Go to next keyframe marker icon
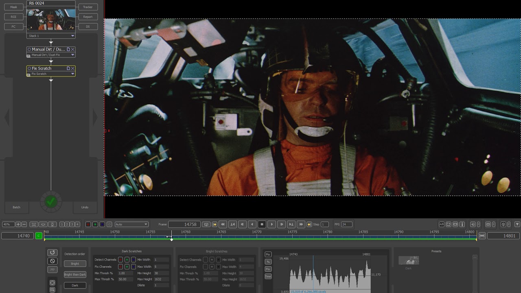 pos(309,224)
